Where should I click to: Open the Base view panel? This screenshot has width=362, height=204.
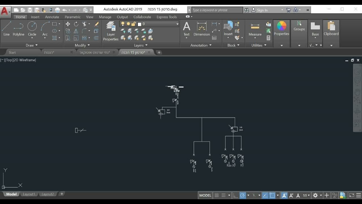(x=315, y=29)
